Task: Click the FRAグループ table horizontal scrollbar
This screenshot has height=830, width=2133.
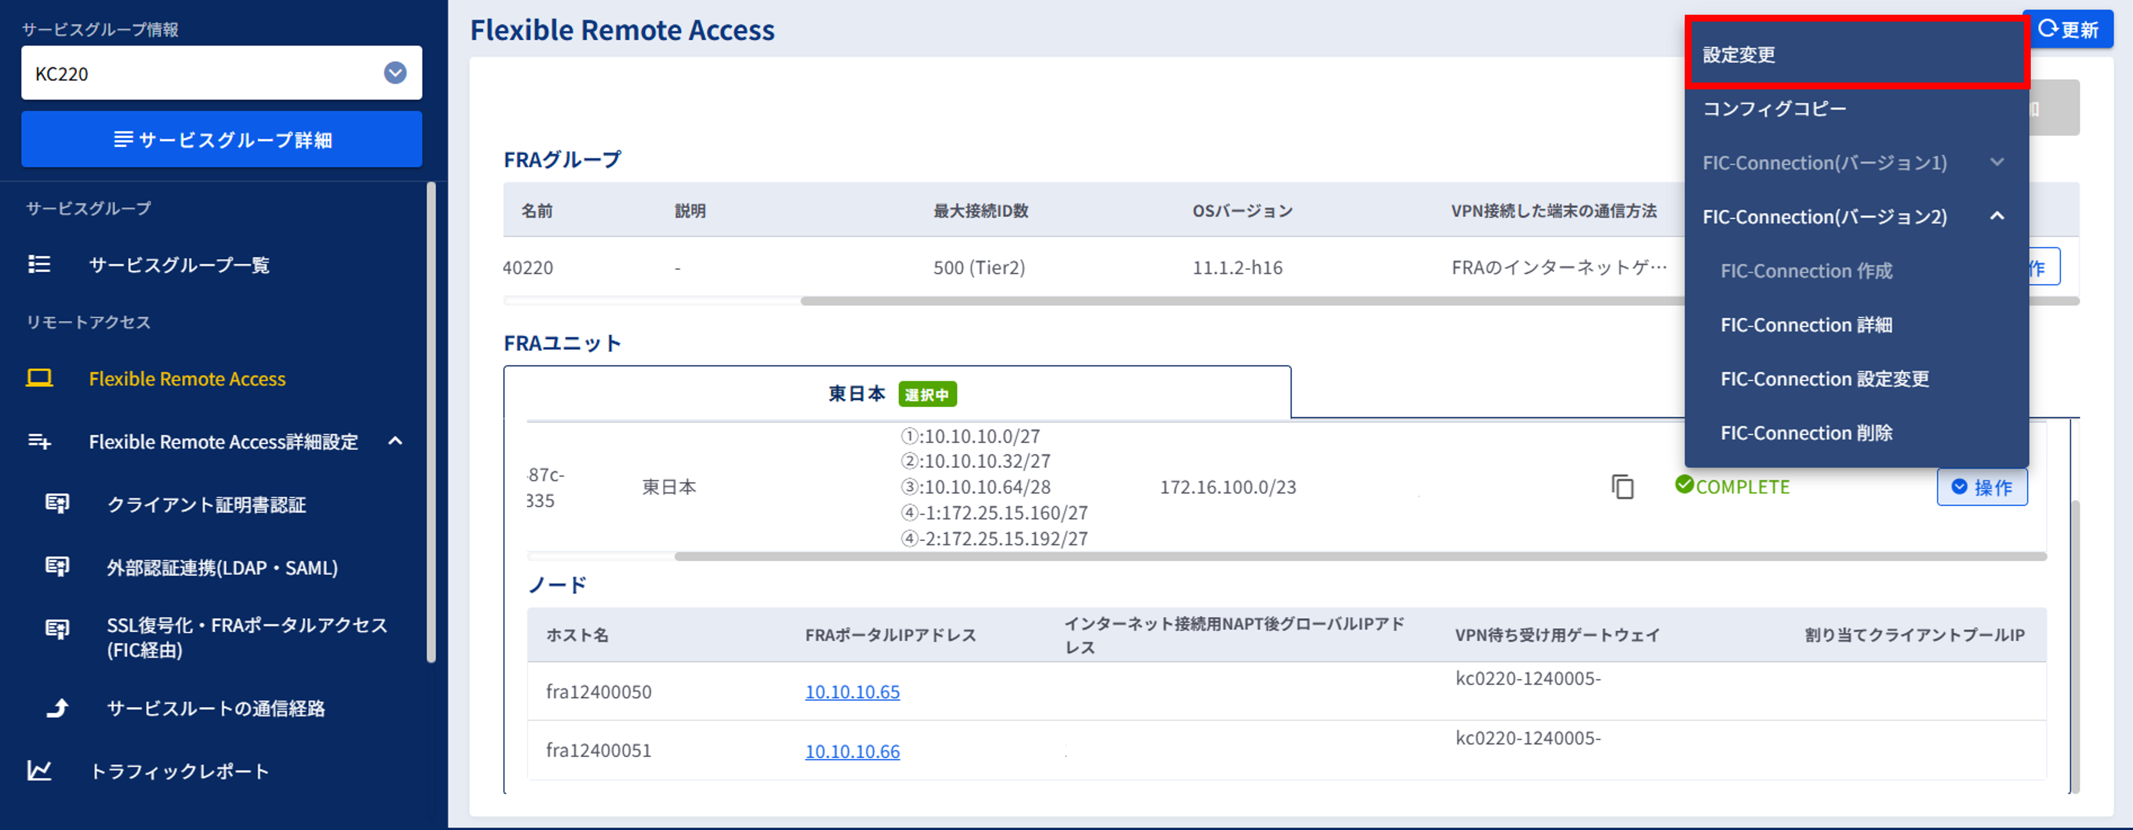Action: [x=1242, y=301]
